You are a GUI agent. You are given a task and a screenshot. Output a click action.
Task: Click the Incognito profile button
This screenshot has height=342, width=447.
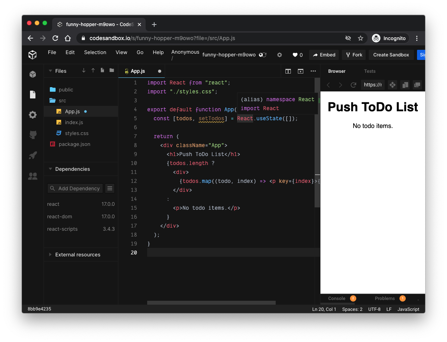(390, 38)
